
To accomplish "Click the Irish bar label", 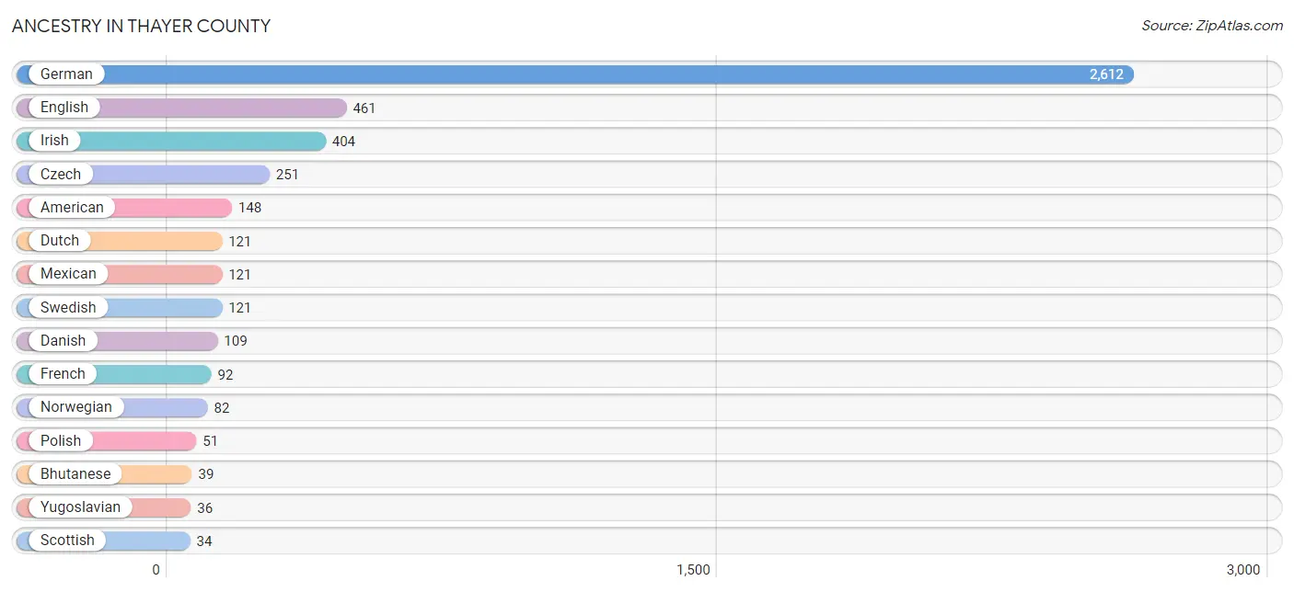I will pos(54,141).
